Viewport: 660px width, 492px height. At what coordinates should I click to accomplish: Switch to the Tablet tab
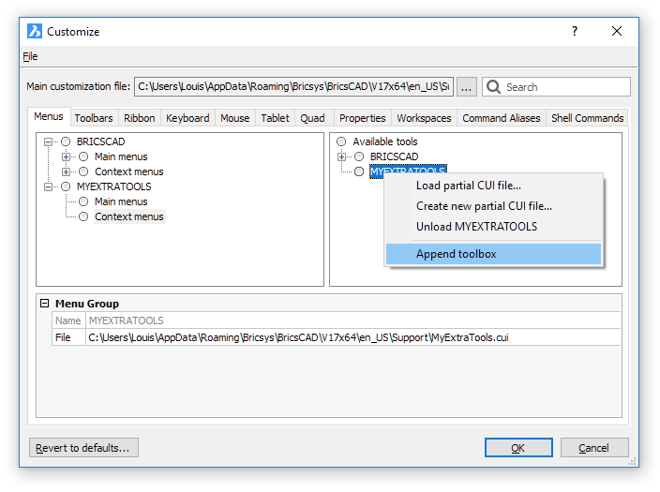click(x=276, y=118)
